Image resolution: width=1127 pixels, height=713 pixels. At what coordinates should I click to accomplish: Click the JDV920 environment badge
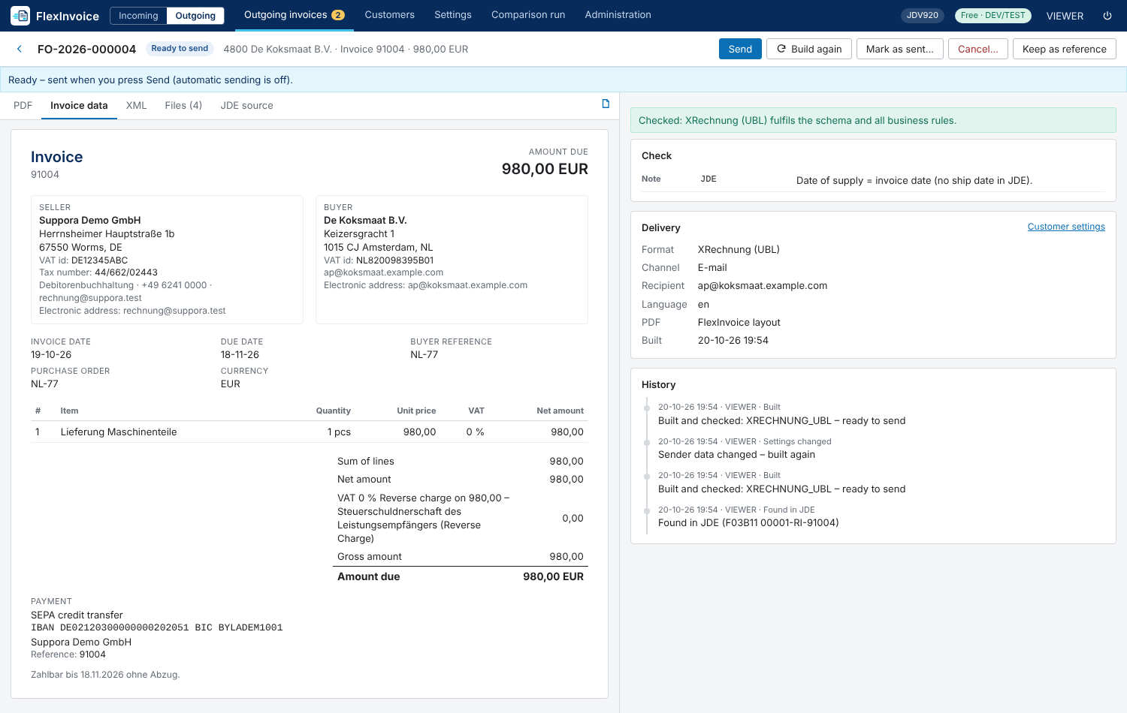point(923,15)
